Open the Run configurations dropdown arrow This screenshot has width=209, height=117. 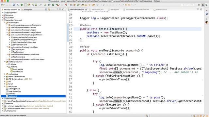click(x=55, y=5)
